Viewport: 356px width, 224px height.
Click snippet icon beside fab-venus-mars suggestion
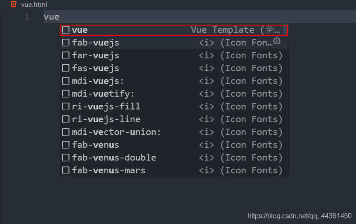click(x=66, y=170)
